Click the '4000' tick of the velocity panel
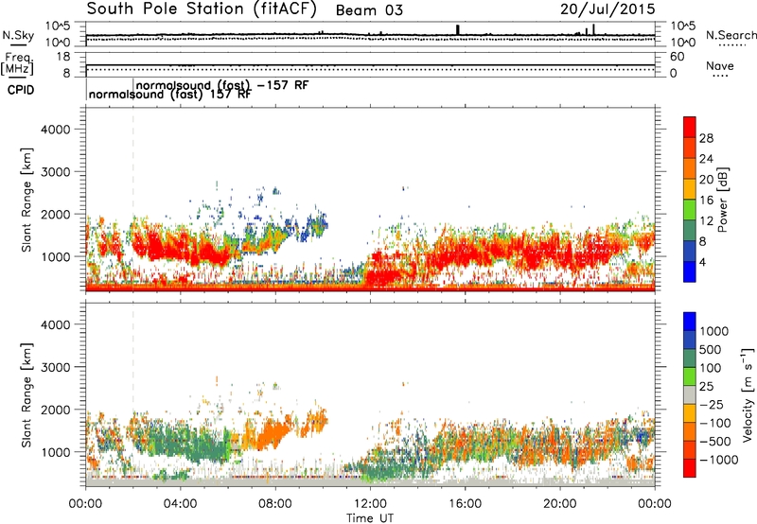 click(55, 324)
